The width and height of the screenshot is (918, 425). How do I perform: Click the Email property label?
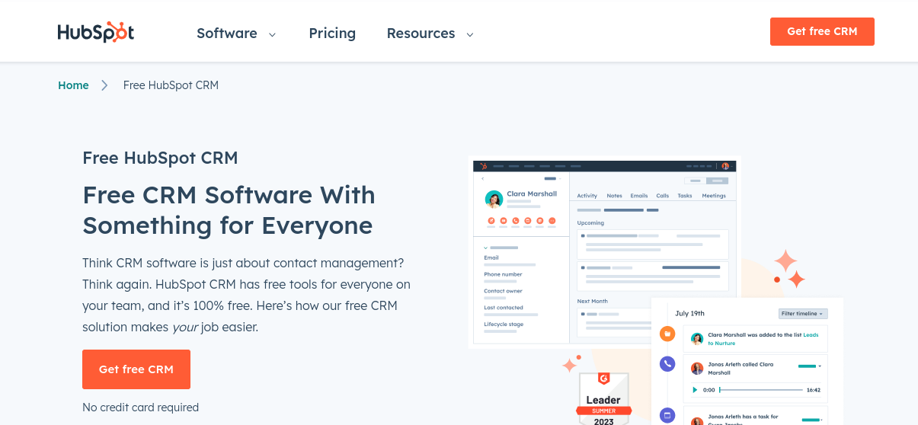491,257
